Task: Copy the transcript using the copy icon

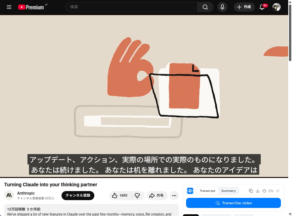Action: (x=251, y=191)
